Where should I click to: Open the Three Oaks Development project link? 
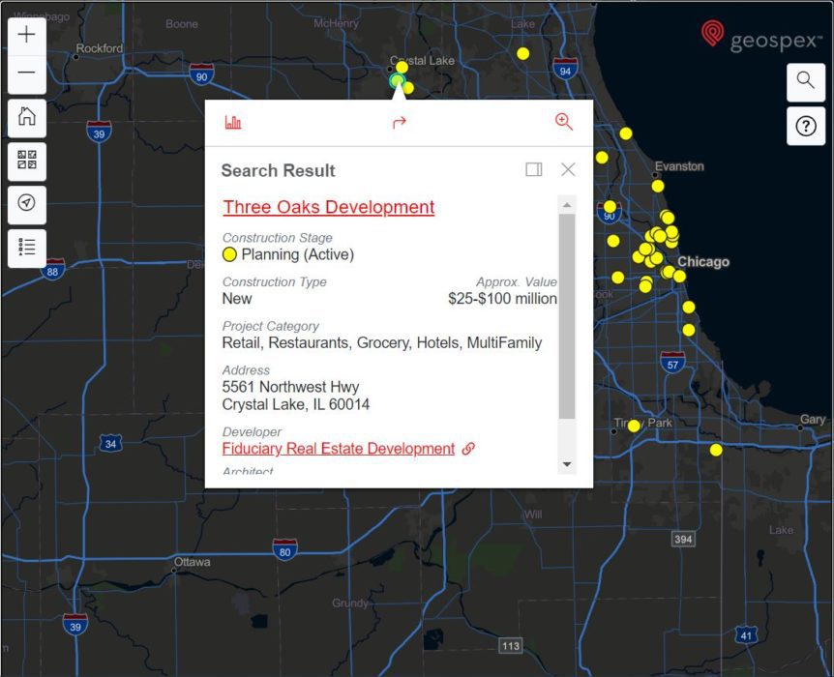pos(328,207)
